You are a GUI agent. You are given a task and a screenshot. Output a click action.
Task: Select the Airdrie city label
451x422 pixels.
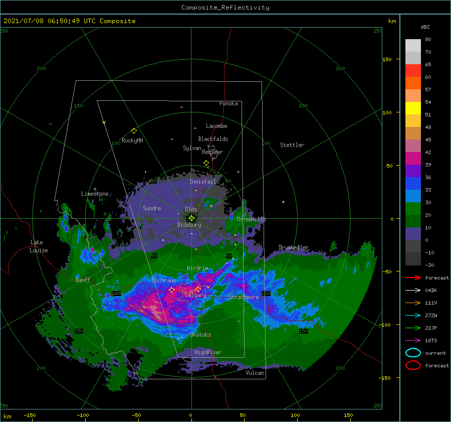[197, 268]
